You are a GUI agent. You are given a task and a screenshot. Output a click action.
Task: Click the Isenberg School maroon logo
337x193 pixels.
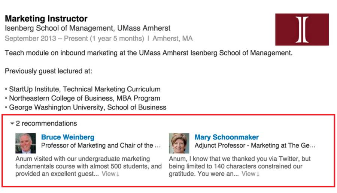point(302,30)
